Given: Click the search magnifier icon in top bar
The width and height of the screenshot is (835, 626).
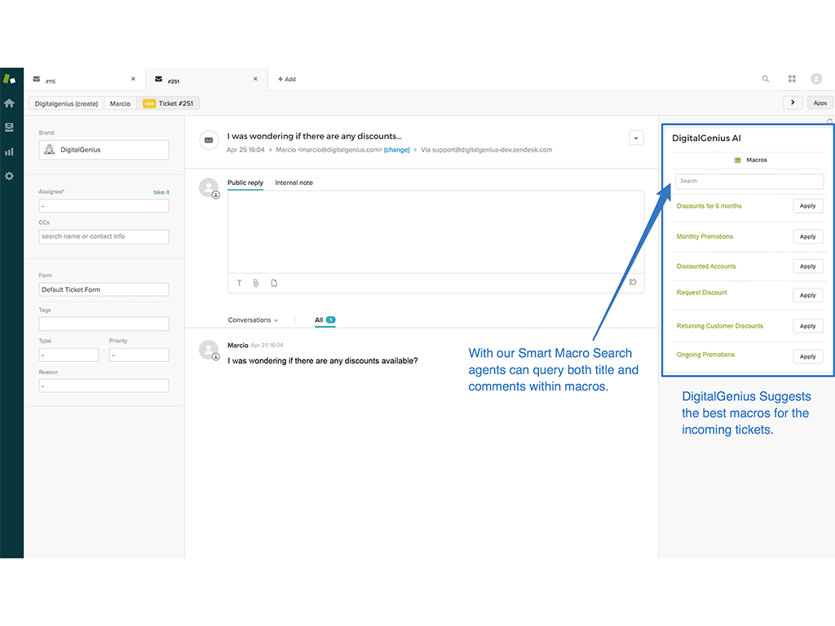Looking at the screenshot, I should (x=765, y=79).
